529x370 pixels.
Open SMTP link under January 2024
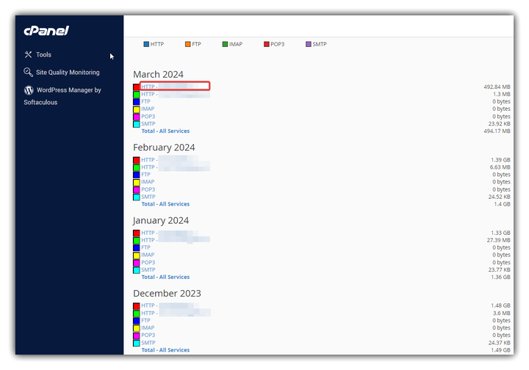click(148, 270)
